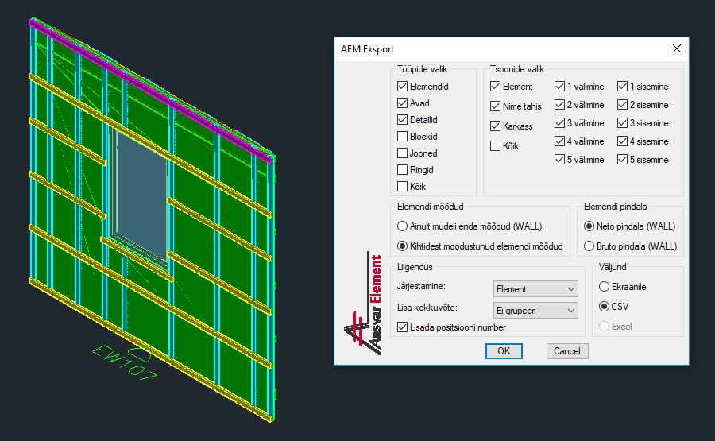Select CSV output option
Image resolution: width=715 pixels, height=441 pixels.
pyautogui.click(x=605, y=307)
